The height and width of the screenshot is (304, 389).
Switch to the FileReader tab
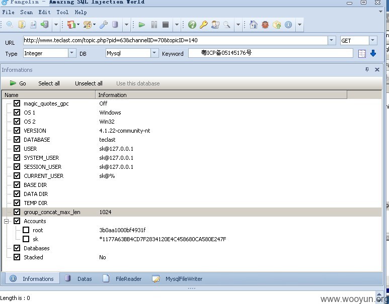pos(122,279)
